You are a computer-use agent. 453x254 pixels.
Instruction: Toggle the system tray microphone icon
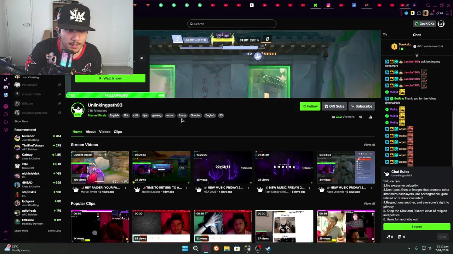click(416, 248)
